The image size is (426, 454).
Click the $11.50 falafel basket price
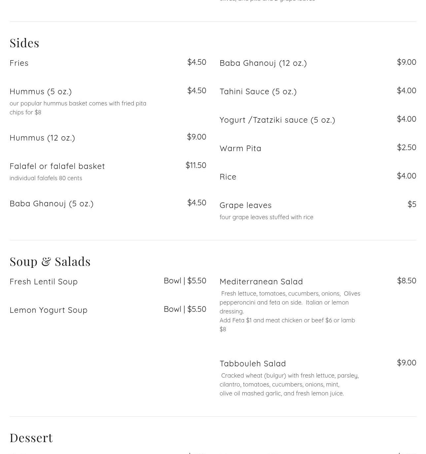[196, 165]
